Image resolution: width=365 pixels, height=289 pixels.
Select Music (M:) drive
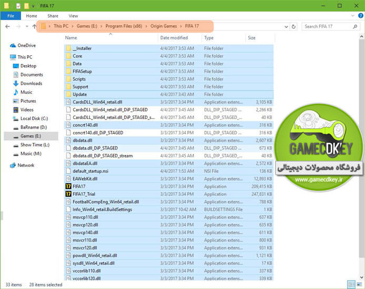coord(27,154)
